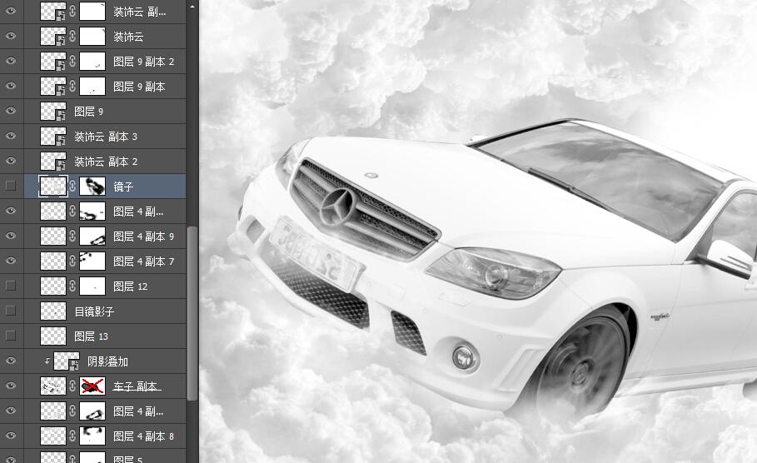This screenshot has width=757, height=463.
Task: Unlink the mask on 车子 副本
Action: (72, 386)
